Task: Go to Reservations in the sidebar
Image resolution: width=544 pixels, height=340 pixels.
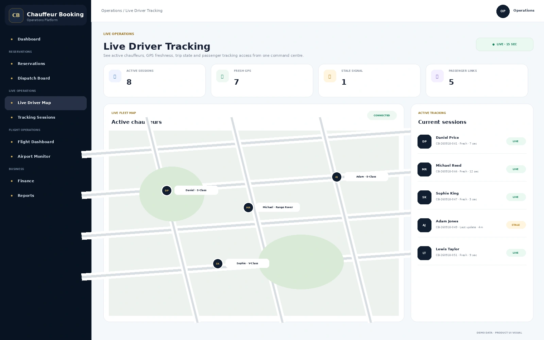Action: click(46, 64)
